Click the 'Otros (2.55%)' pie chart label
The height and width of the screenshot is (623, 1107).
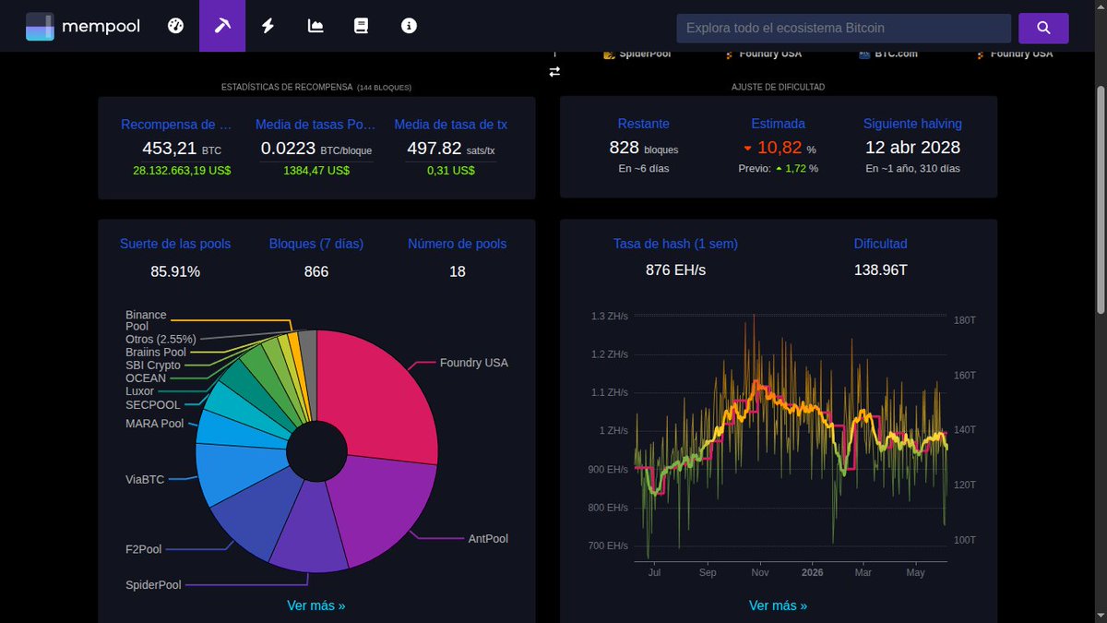click(x=161, y=339)
